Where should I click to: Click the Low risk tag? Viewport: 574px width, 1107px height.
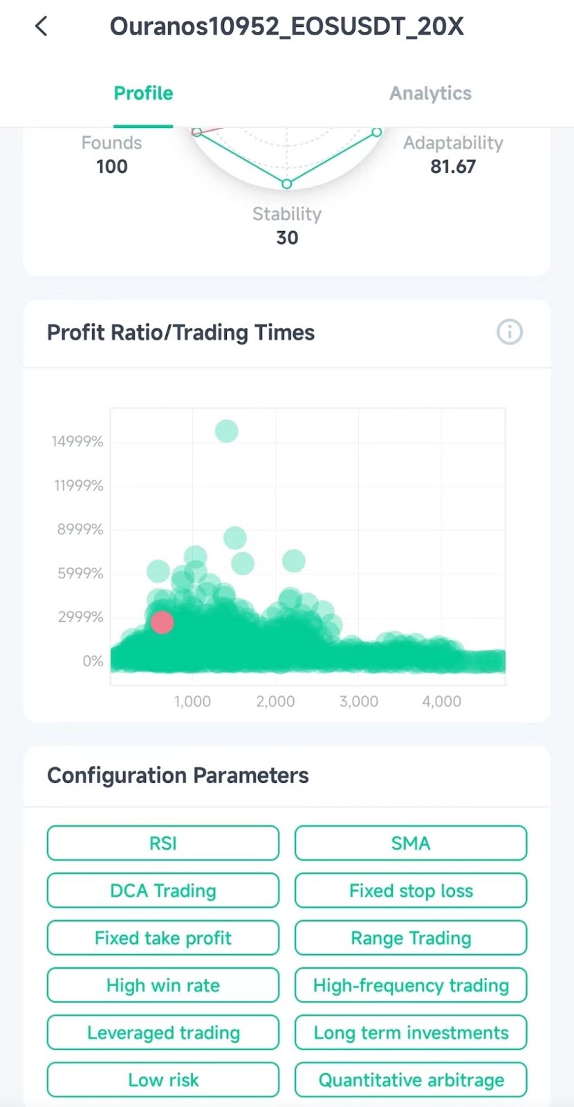[x=163, y=1080]
